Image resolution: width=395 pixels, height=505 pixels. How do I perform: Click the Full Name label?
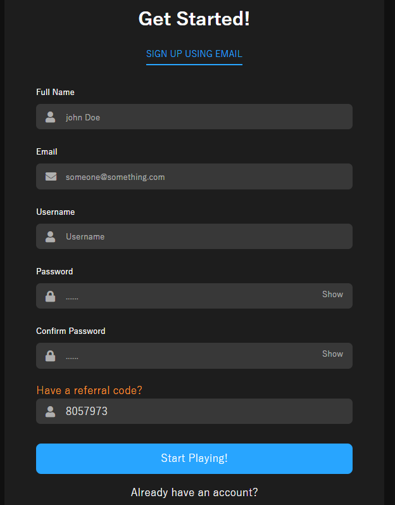coord(55,92)
